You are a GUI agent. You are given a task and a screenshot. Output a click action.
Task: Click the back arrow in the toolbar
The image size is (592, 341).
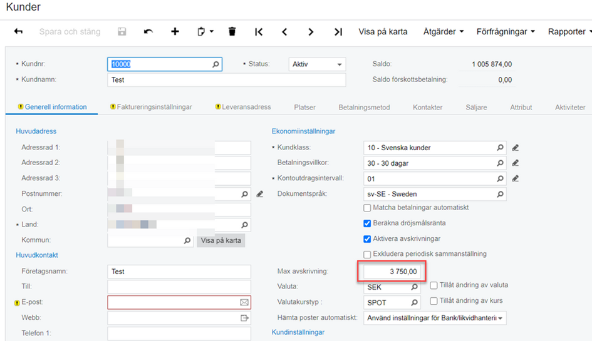click(18, 32)
